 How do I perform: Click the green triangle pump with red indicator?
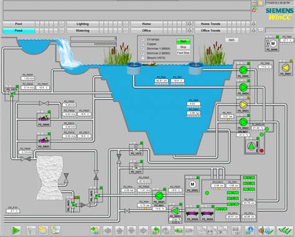251,146
